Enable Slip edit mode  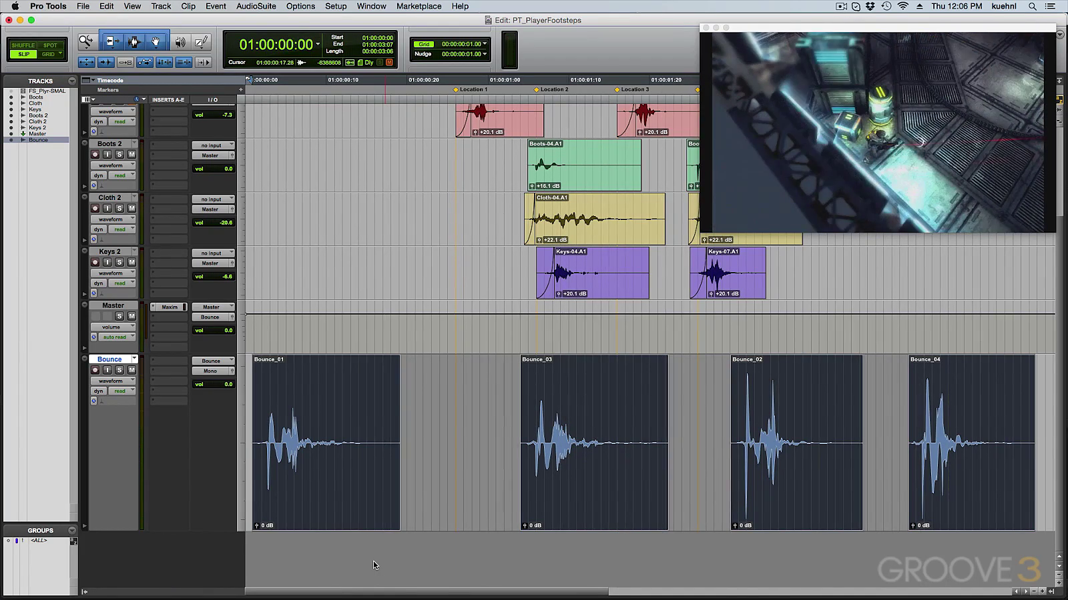coord(23,54)
